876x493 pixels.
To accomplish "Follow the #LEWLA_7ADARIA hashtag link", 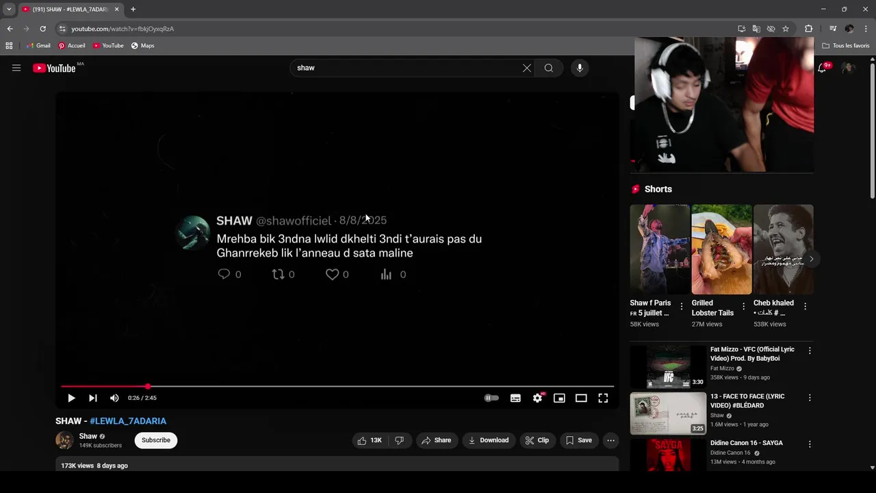I will pos(128,421).
